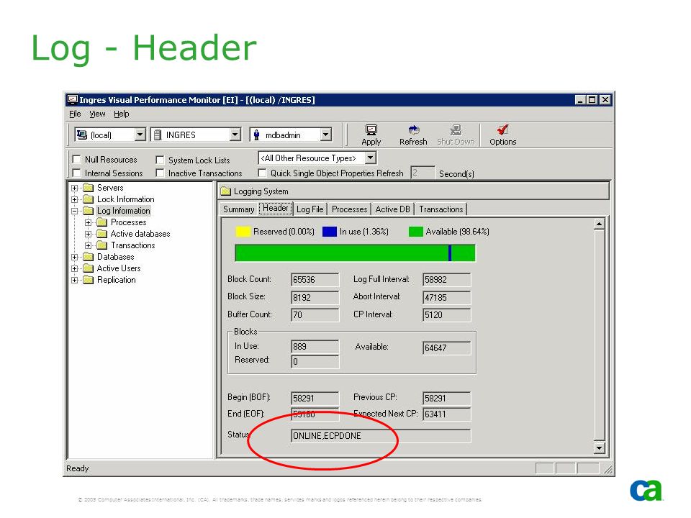
Task: Click the yellow Reserved legend swatch
Action: click(x=243, y=231)
